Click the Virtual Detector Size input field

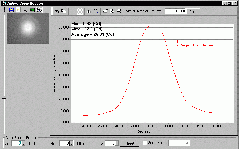(x=175, y=11)
